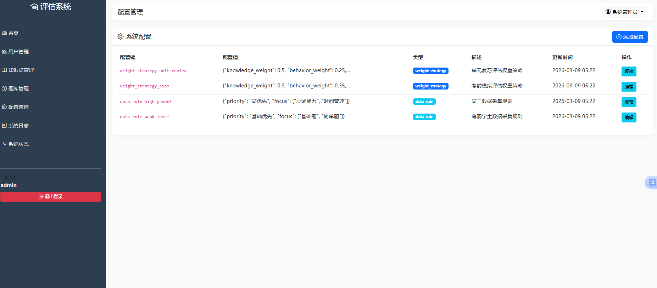Click data_rule badge in high_grade3 row

(424, 102)
